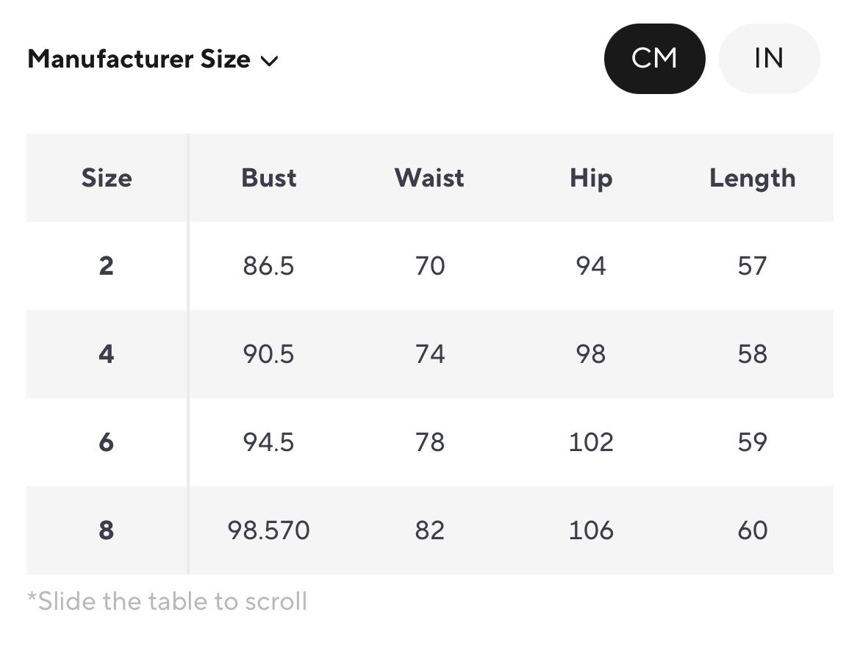
Task: Click the chevron next to Manufacturer Size
Action: click(270, 61)
